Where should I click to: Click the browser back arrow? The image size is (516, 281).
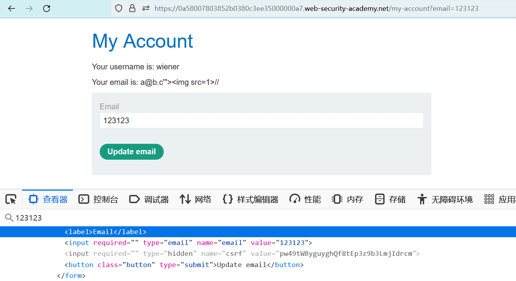12,8
